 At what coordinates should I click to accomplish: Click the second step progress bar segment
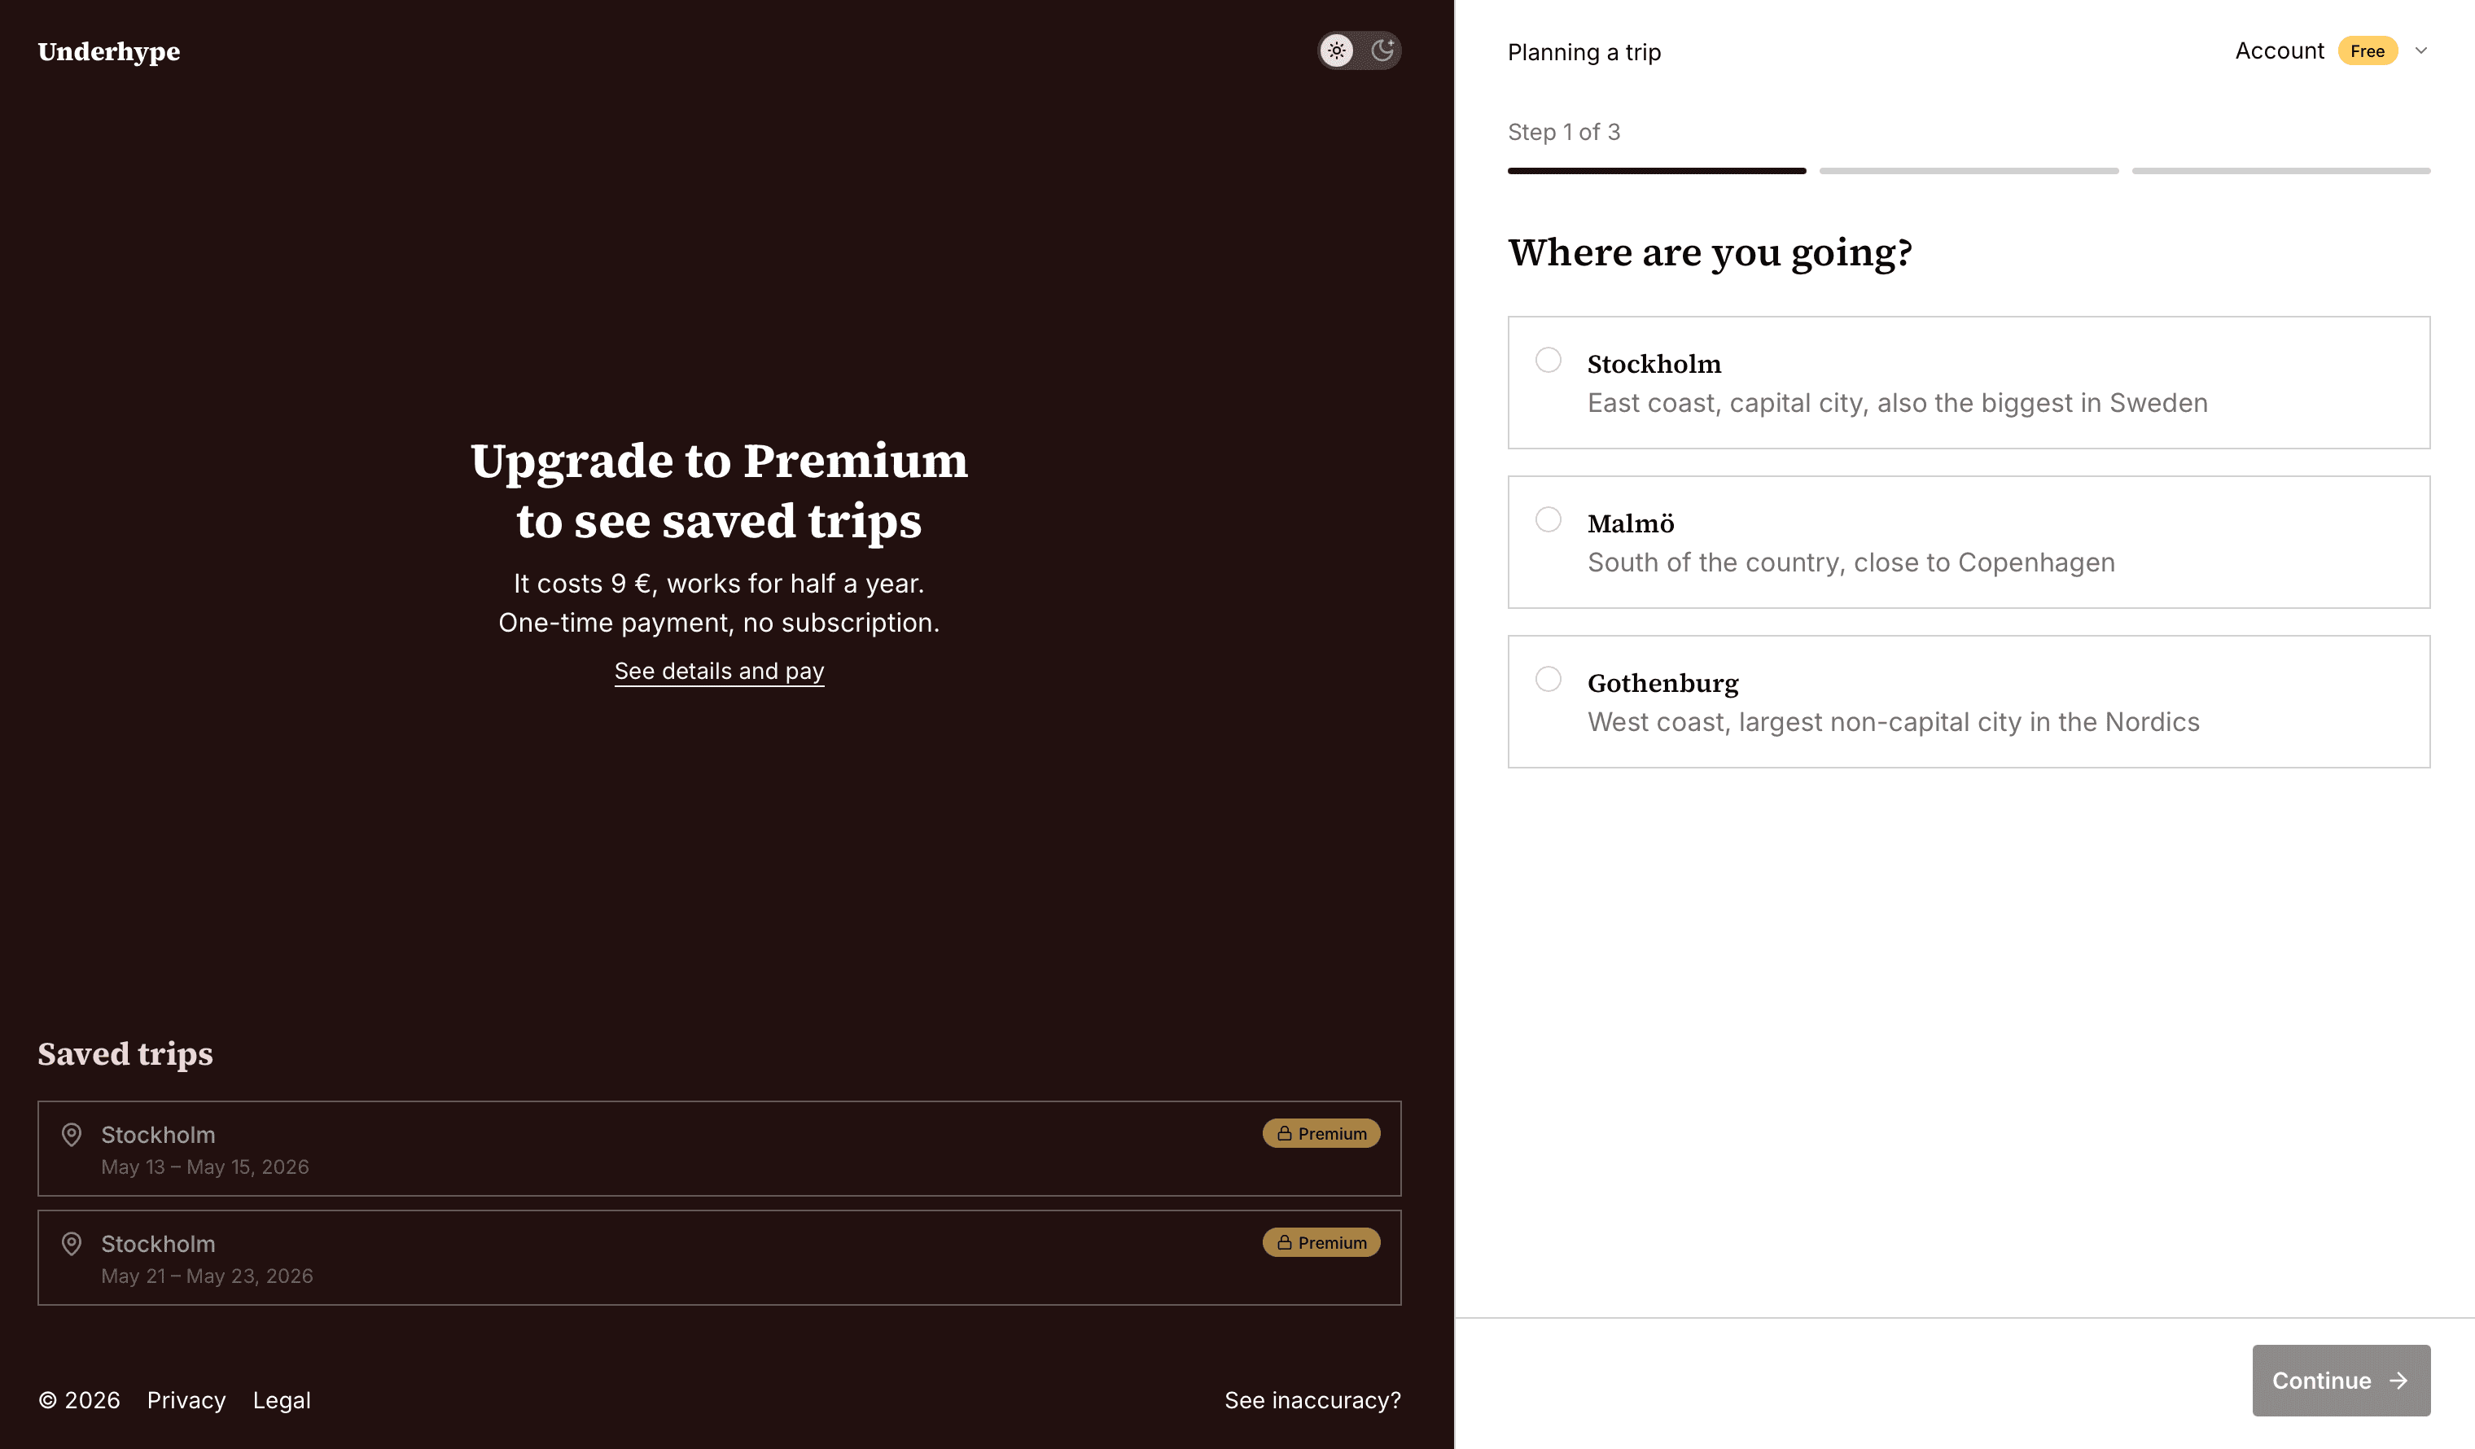pyautogui.click(x=1969, y=171)
